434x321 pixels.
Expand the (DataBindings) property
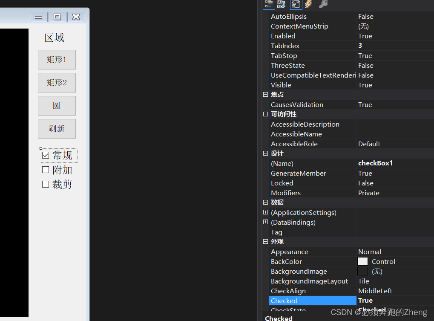point(265,222)
